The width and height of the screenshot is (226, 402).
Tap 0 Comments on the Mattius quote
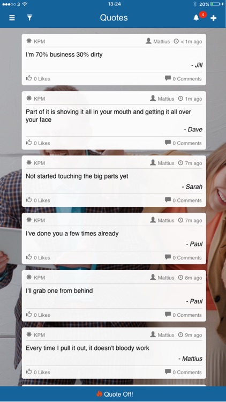(187, 373)
